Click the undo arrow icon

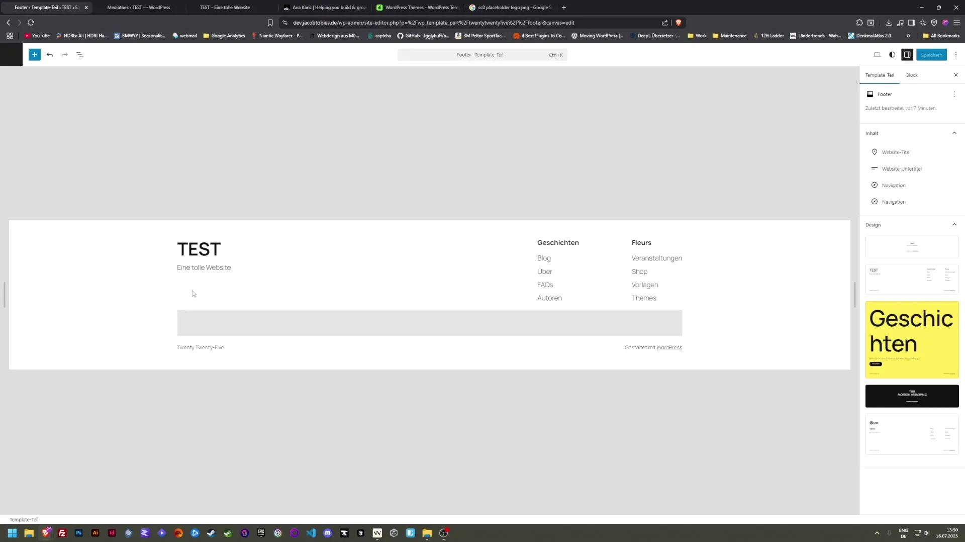[x=50, y=55]
